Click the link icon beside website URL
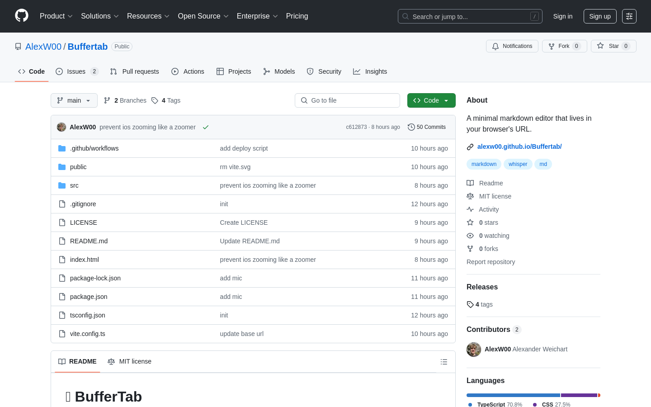Image resolution: width=651 pixels, height=407 pixels. [470, 147]
